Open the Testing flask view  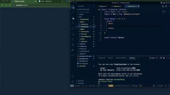(73, 39)
